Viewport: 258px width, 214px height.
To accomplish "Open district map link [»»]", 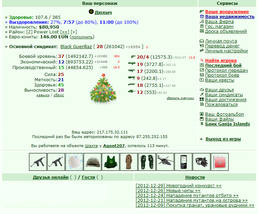I will pyautogui.click(x=64, y=32).
